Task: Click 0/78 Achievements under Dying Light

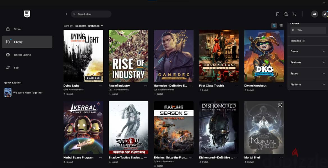Action: pos(73,90)
